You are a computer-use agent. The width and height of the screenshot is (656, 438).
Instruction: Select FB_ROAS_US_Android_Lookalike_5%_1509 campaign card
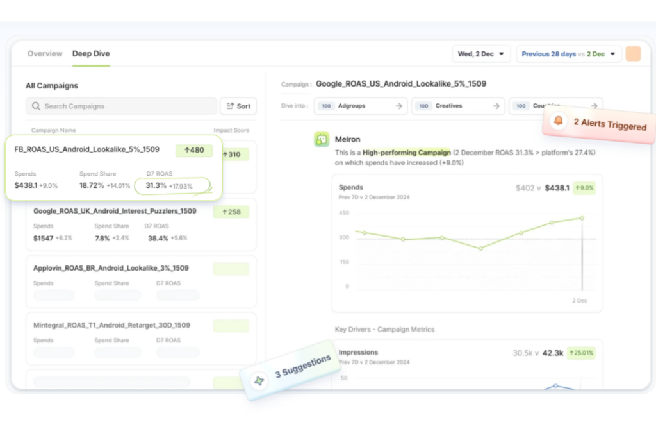(x=113, y=167)
